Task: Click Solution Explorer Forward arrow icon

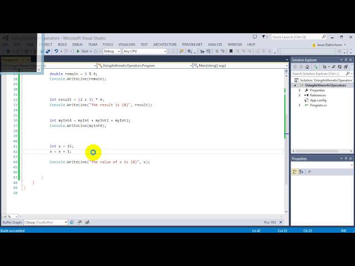Action: tap(301, 67)
